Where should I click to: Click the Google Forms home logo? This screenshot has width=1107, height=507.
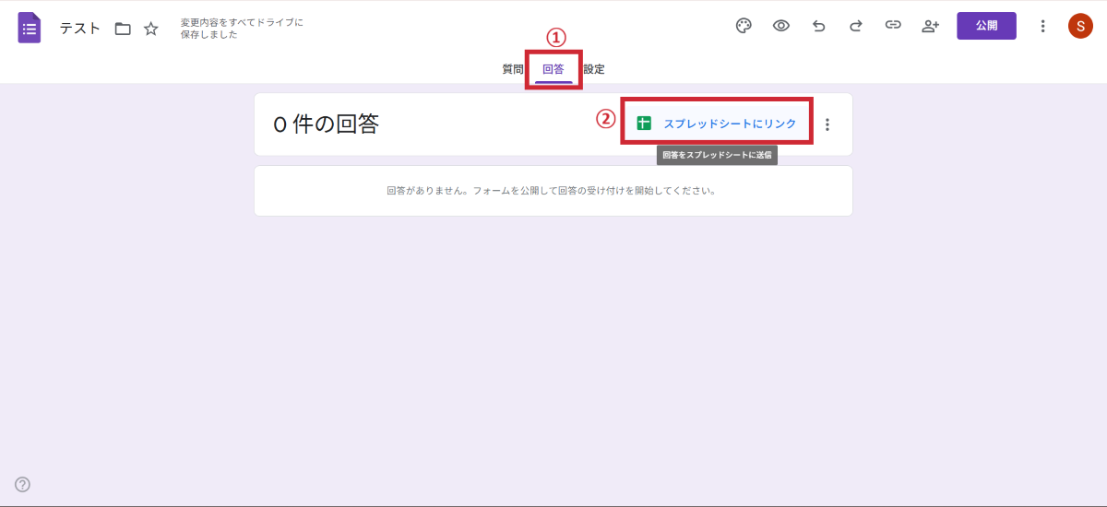point(30,28)
